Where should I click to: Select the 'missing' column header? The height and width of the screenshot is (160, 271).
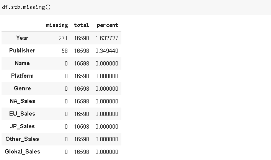point(57,25)
